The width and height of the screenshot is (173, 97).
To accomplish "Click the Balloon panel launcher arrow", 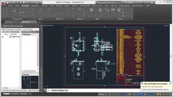I will coord(85,19).
